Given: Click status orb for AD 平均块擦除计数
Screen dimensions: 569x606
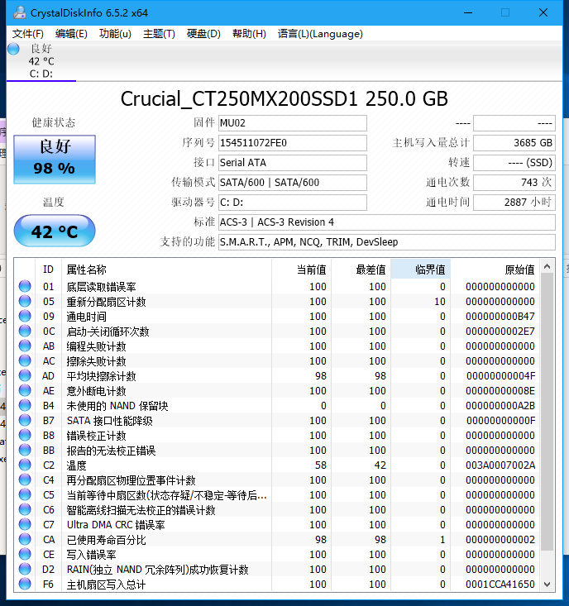Looking at the screenshot, I should [25, 375].
